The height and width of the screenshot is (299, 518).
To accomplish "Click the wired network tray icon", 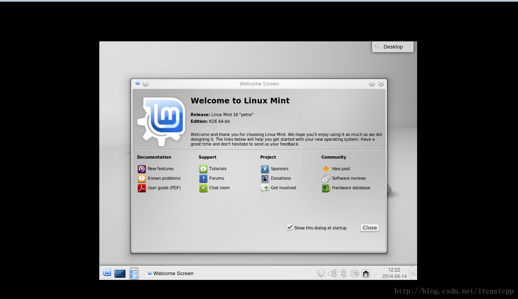I will coord(366,273).
